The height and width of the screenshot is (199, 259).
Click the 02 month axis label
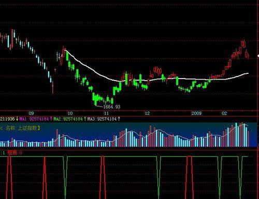pyautogui.click(x=224, y=113)
